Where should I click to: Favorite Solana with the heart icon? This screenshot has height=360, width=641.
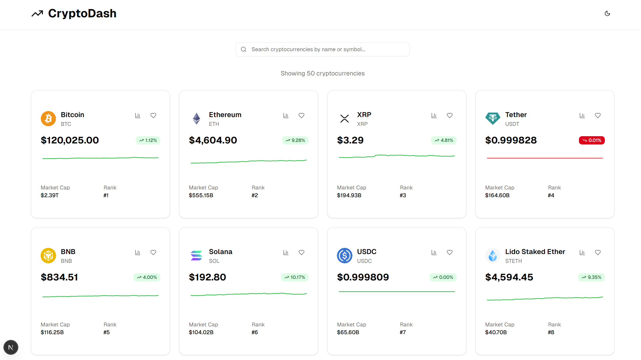tap(301, 252)
